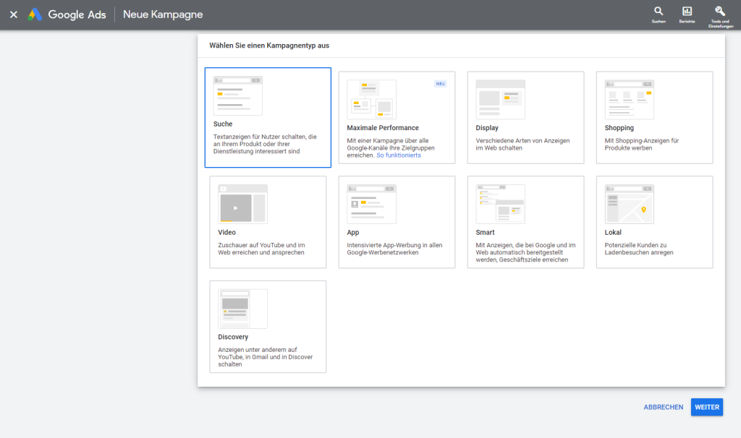
Task: Open the 'So funktionierts' link
Action: coord(398,155)
